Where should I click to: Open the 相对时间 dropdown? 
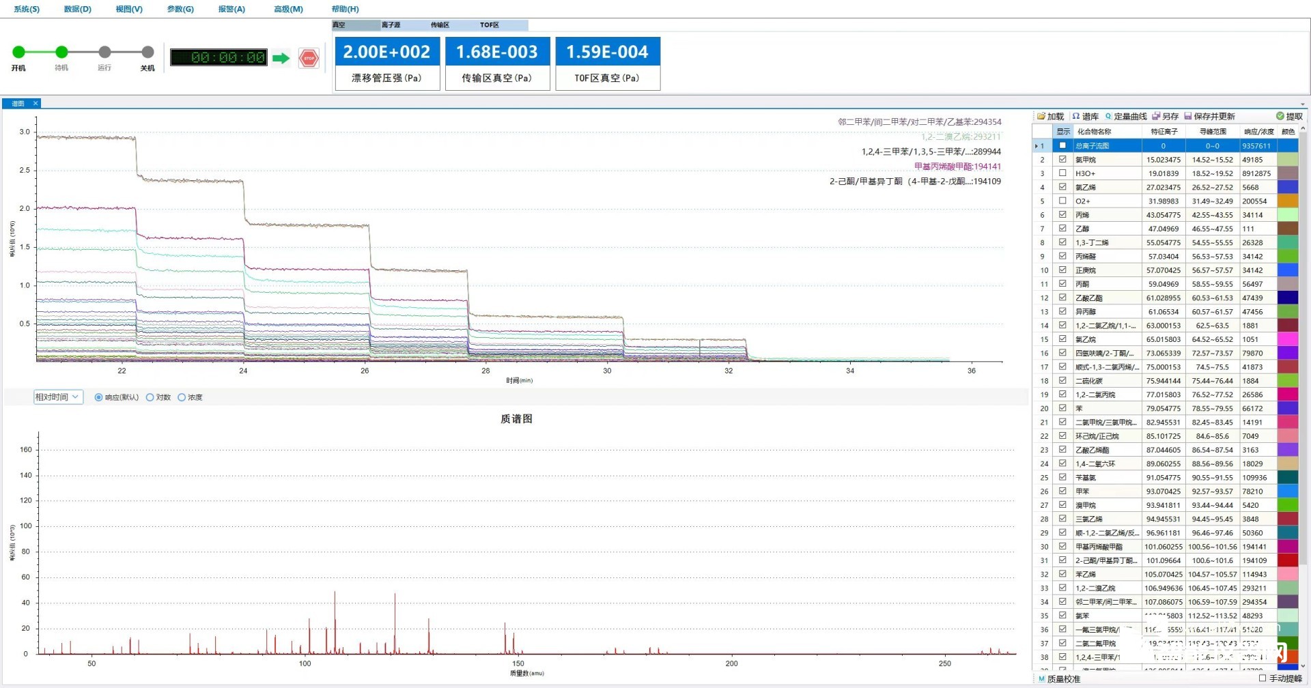click(58, 397)
